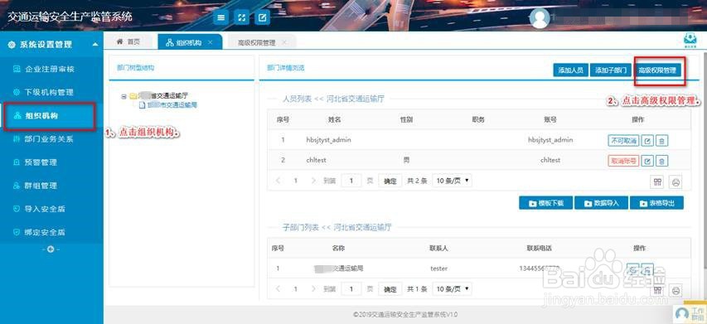Go to previous page in sub-department pagination
The height and width of the screenshot is (324, 707).
tap(278, 289)
